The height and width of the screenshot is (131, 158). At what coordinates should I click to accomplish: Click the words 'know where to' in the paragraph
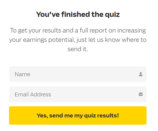coord(126,40)
